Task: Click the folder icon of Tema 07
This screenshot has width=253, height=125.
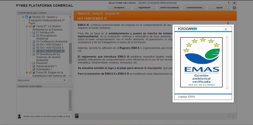Action: (x=30, y=26)
